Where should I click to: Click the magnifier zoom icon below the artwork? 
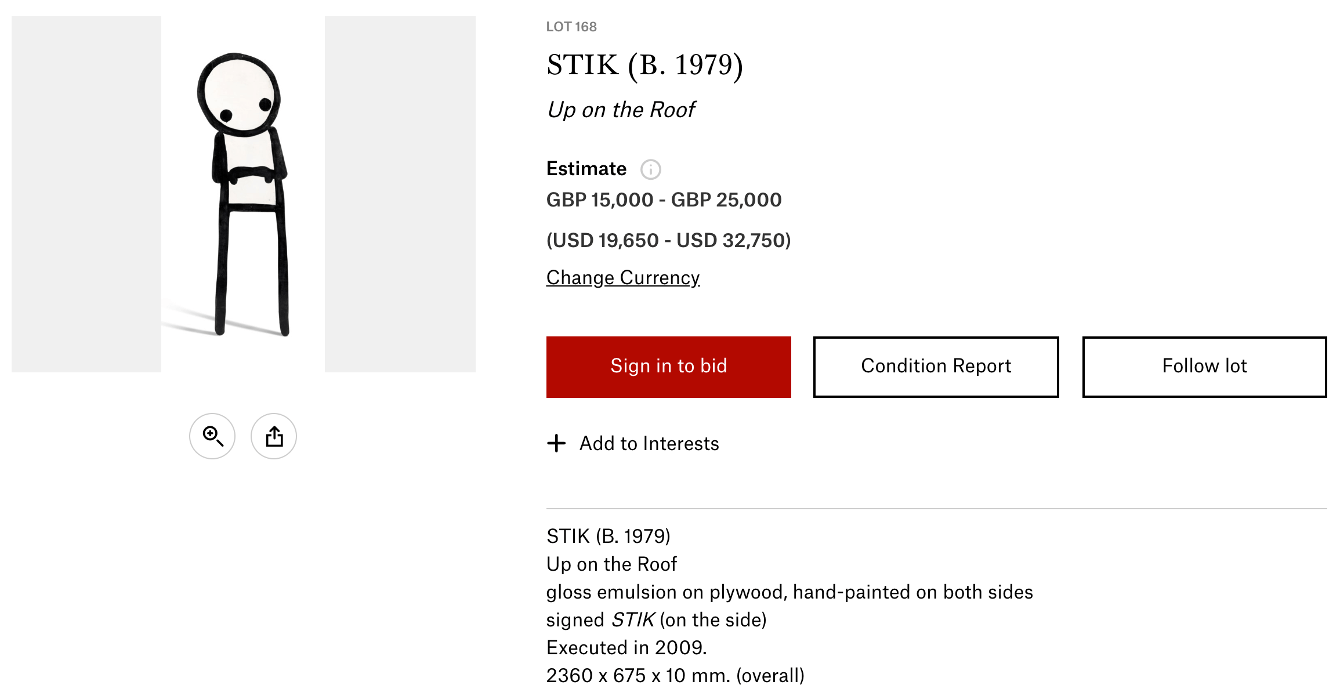[212, 436]
